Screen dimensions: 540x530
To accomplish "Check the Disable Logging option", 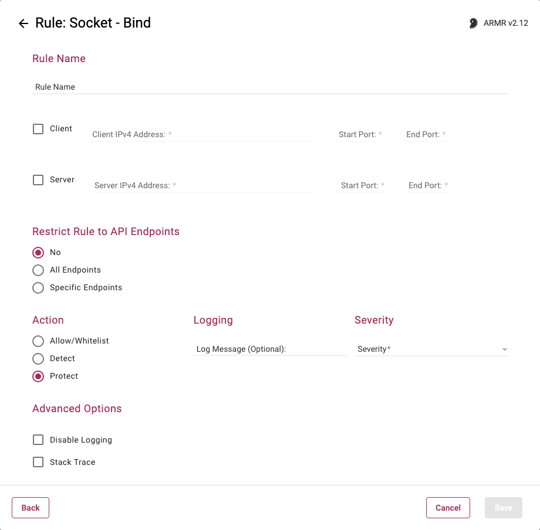I will point(38,440).
